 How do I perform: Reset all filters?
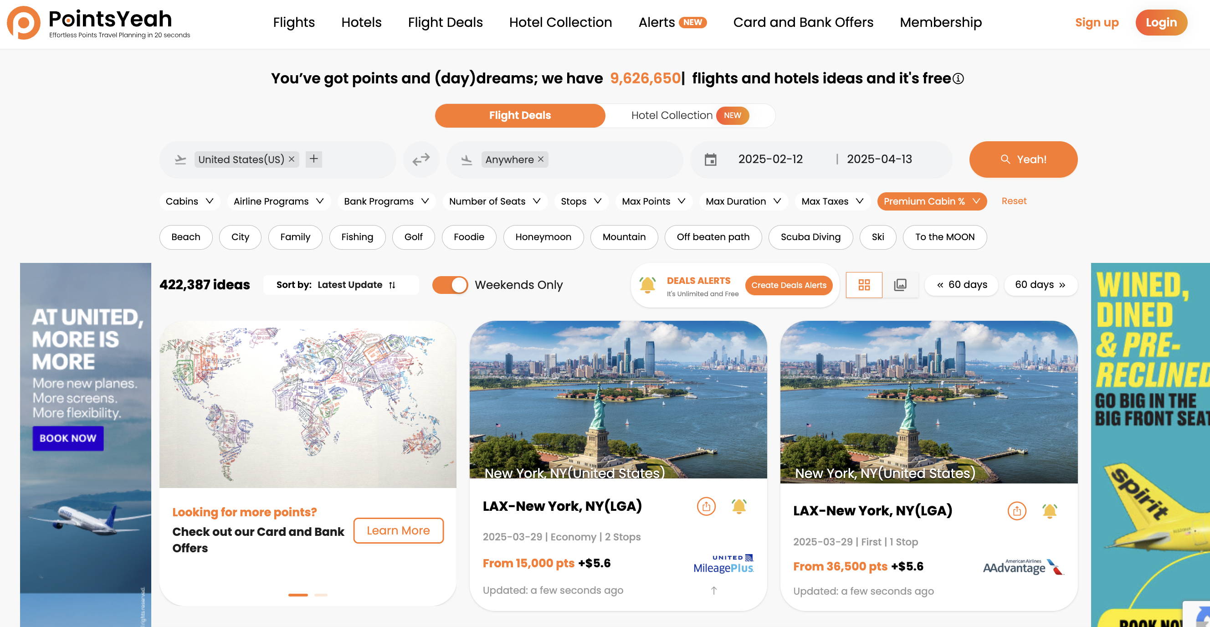[x=1014, y=201]
